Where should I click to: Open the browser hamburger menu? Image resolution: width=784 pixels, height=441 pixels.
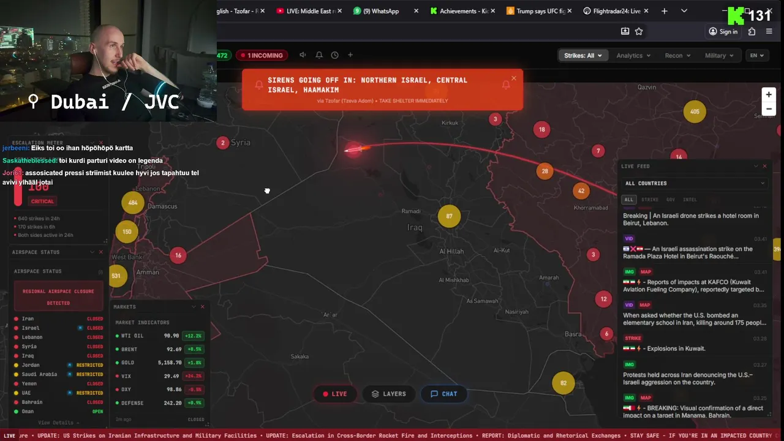(x=769, y=31)
